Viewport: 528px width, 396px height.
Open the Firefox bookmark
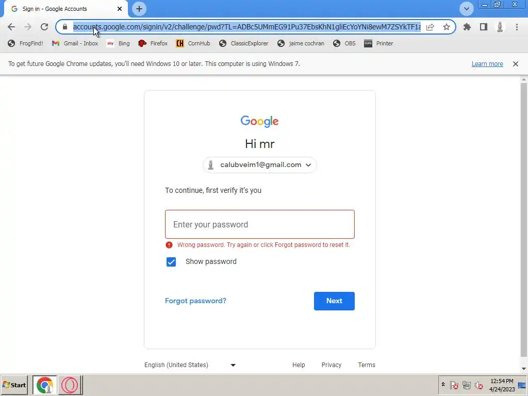click(x=153, y=43)
